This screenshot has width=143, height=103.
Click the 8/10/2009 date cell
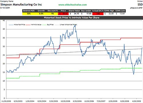pyautogui.click(x=5, y=8)
